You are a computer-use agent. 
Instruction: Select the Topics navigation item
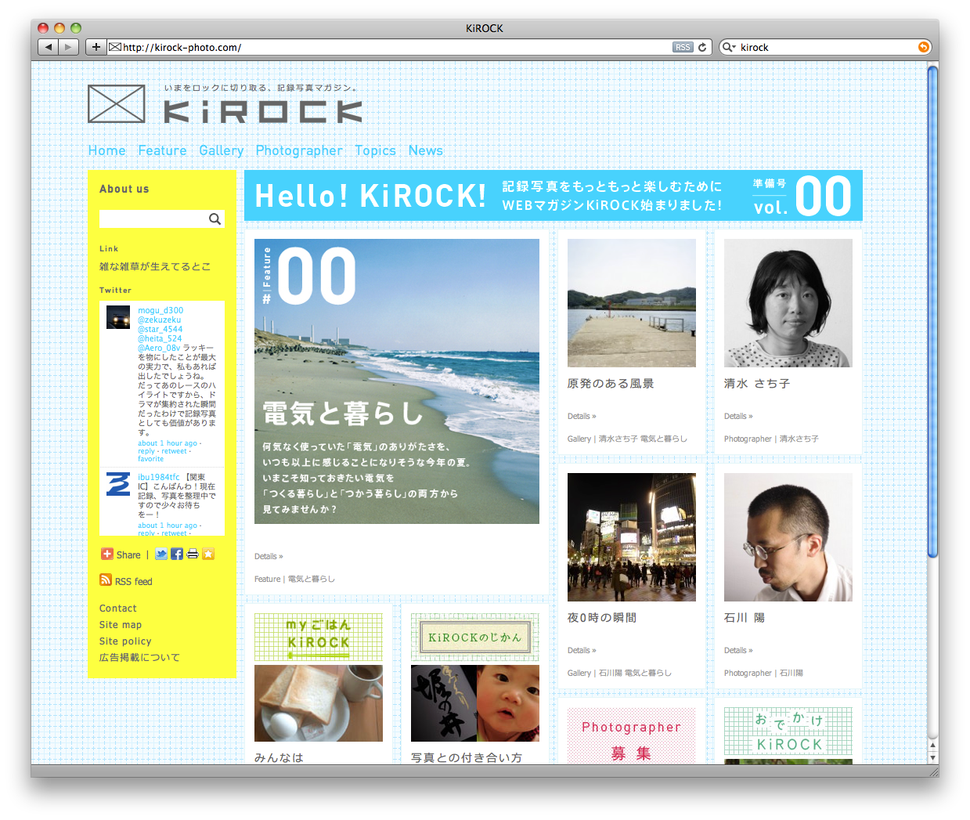point(375,150)
